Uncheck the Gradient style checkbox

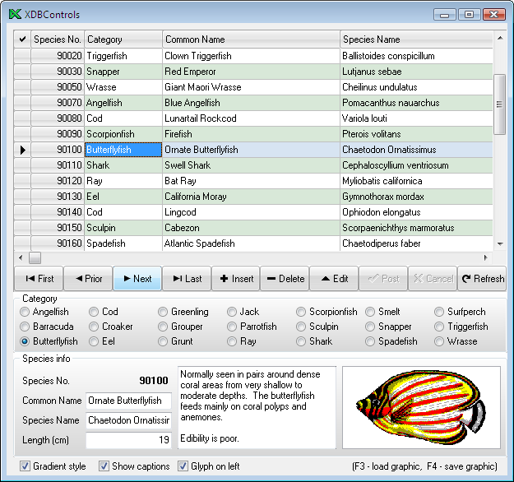[x=23, y=466]
